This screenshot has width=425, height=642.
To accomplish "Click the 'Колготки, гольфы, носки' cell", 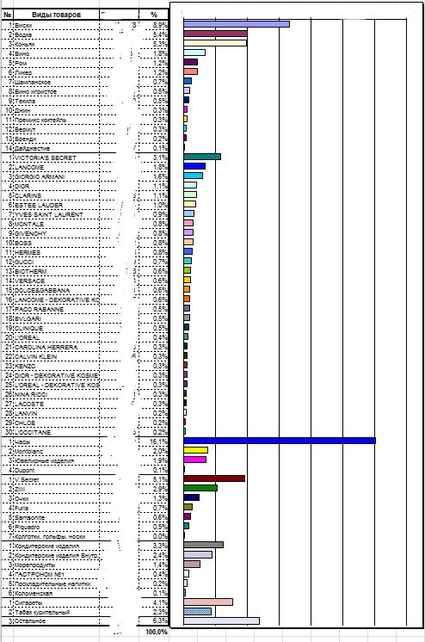I will click(x=57, y=536).
